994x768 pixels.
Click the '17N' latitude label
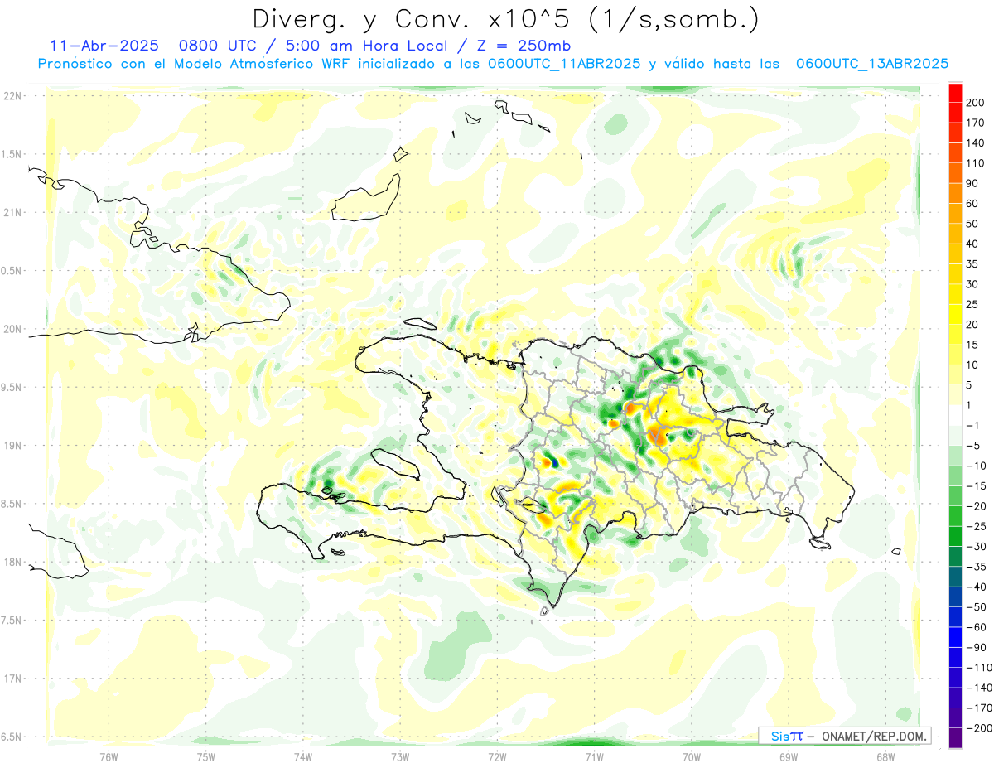coord(12,679)
